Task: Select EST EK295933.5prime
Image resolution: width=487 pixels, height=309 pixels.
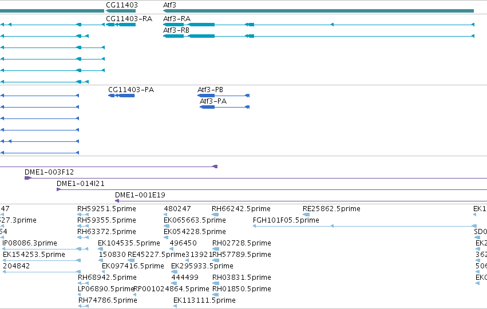Action: click(202, 266)
